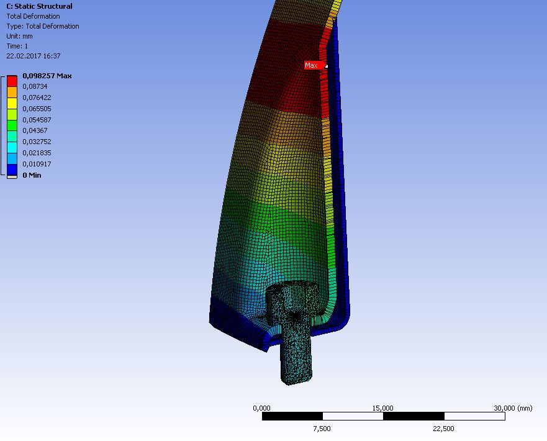This screenshot has width=547, height=441.
Task: Select the red legend color band
Action: (12, 81)
